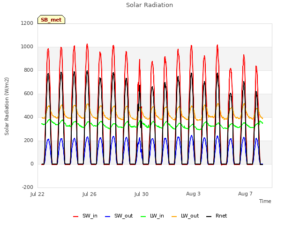Click the Aug 7 x-axis tick label

click(x=245, y=194)
